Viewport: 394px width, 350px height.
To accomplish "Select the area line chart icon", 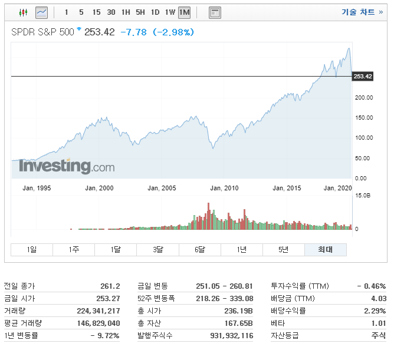I will (x=41, y=12).
